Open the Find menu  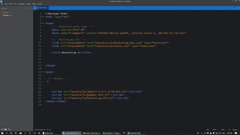[10, 4]
